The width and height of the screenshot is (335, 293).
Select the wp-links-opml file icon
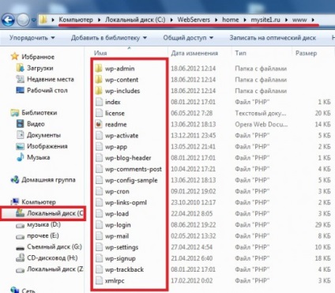click(99, 203)
